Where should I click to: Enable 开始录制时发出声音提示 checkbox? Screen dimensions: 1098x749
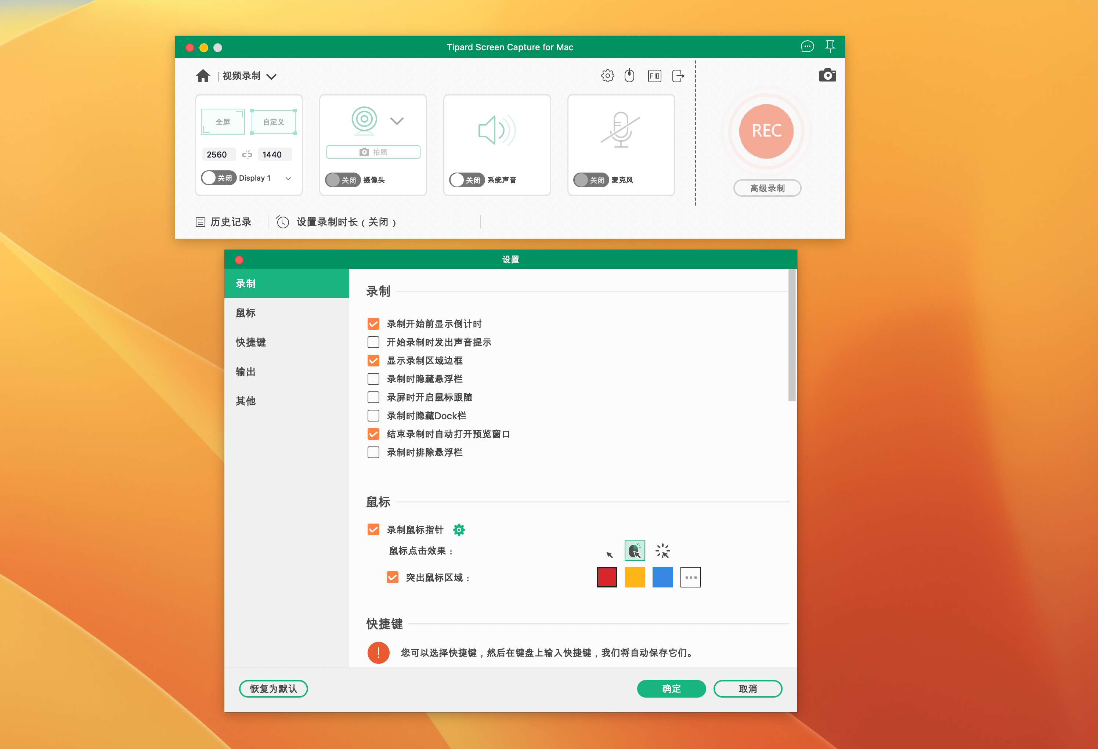373,342
